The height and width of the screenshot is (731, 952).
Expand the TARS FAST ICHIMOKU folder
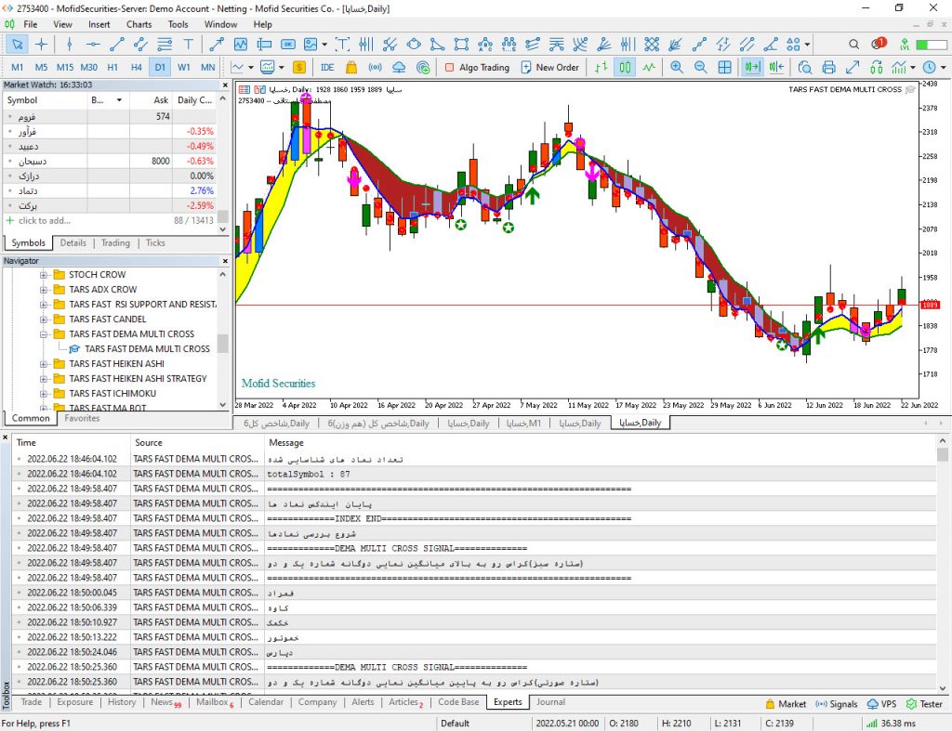point(44,394)
